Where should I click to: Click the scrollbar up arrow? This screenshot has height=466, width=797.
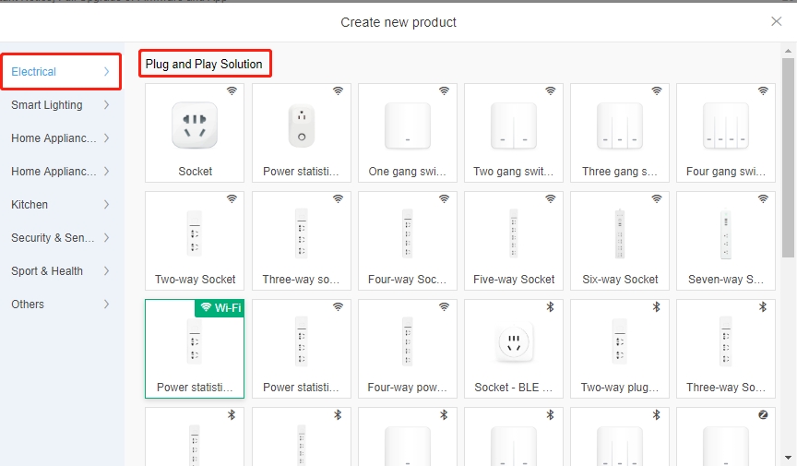tap(788, 51)
